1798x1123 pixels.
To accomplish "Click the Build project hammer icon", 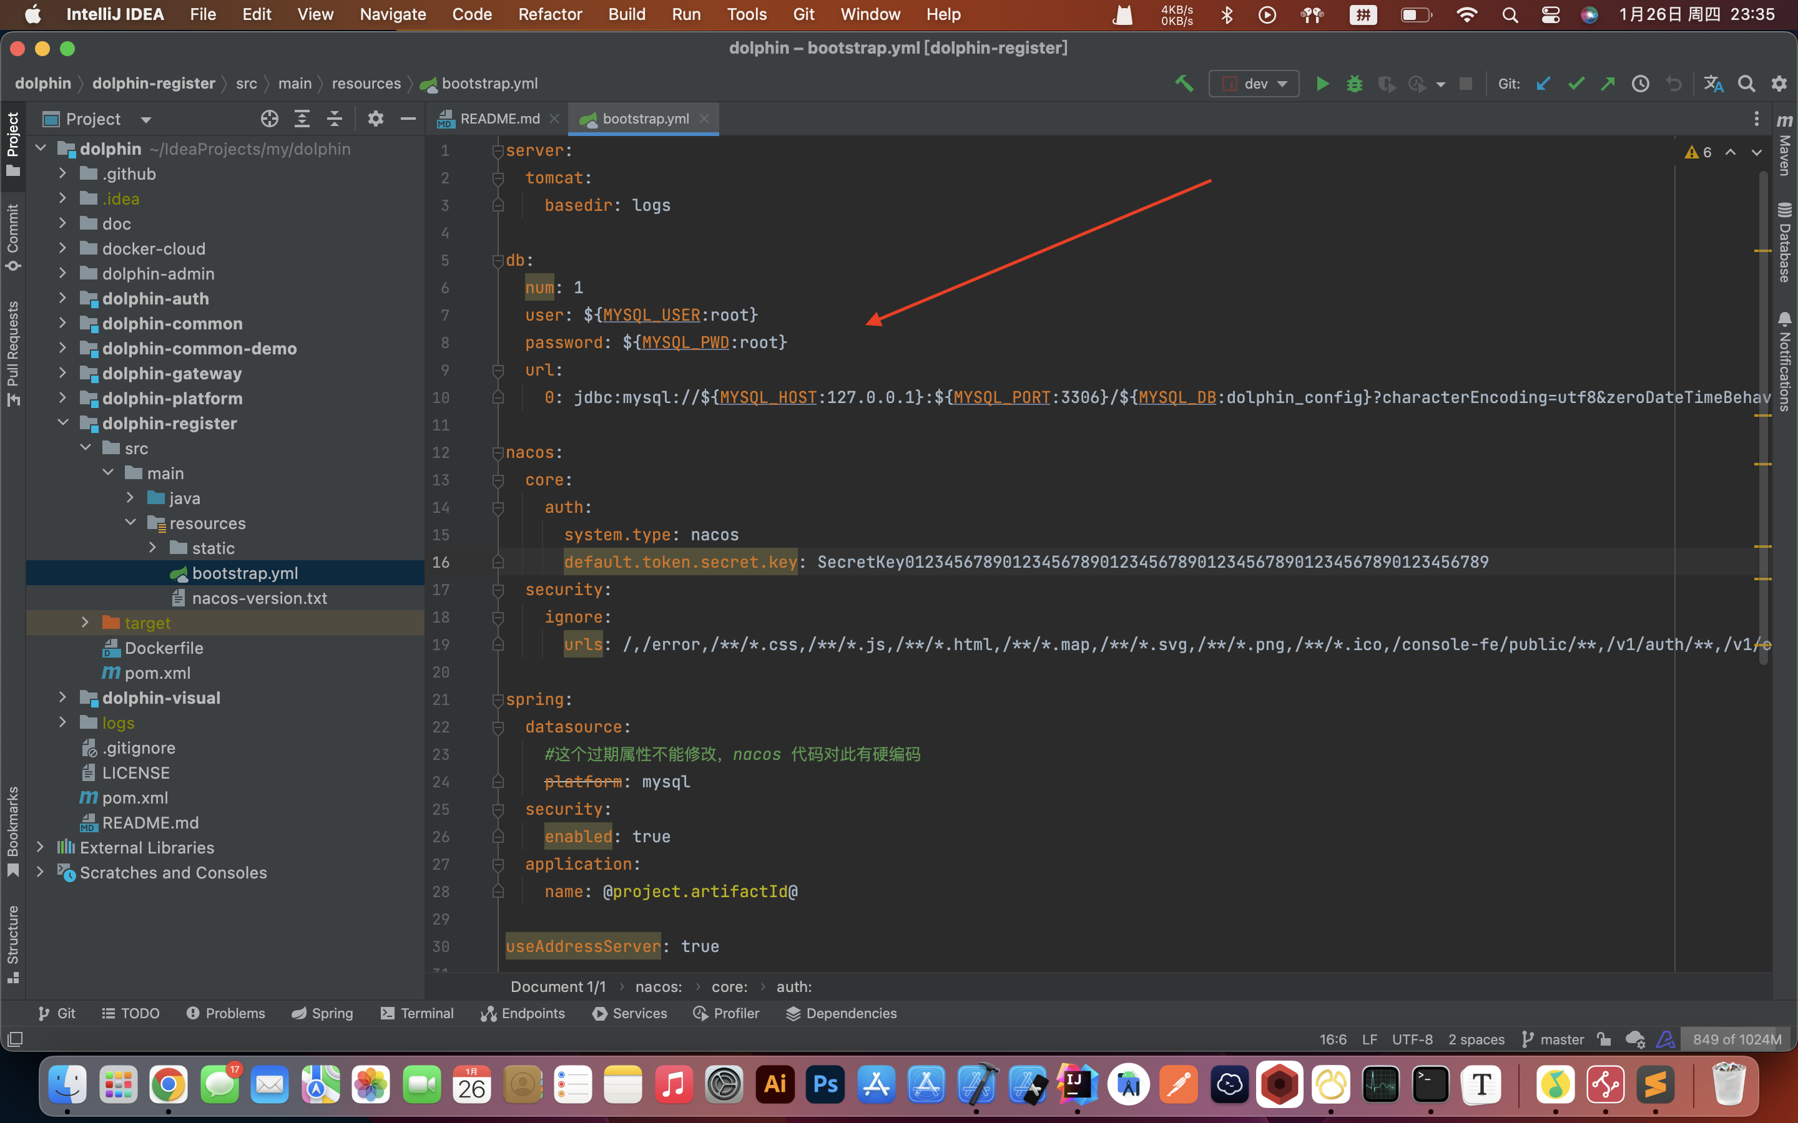I will coord(1184,83).
